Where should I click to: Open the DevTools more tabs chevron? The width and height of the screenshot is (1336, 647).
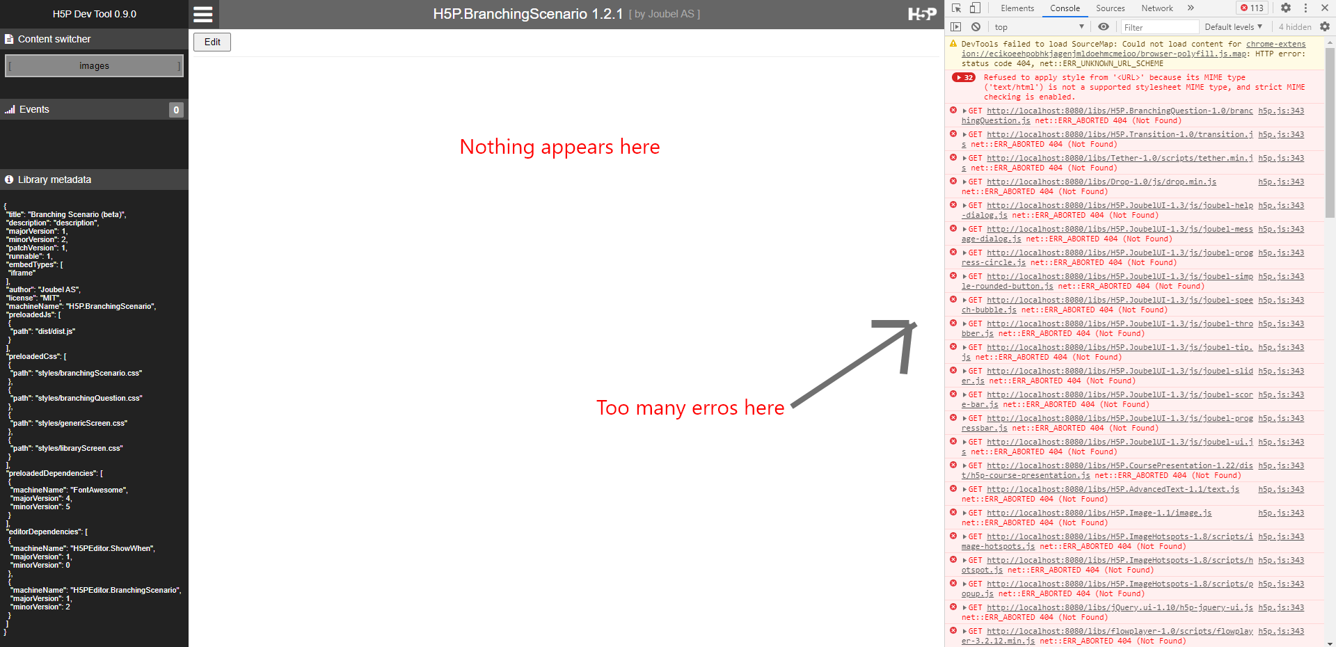1191,8
